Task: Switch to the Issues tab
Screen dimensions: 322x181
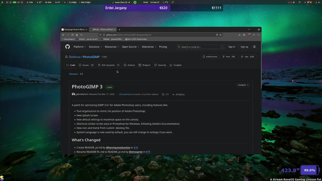Action: (x=86, y=65)
